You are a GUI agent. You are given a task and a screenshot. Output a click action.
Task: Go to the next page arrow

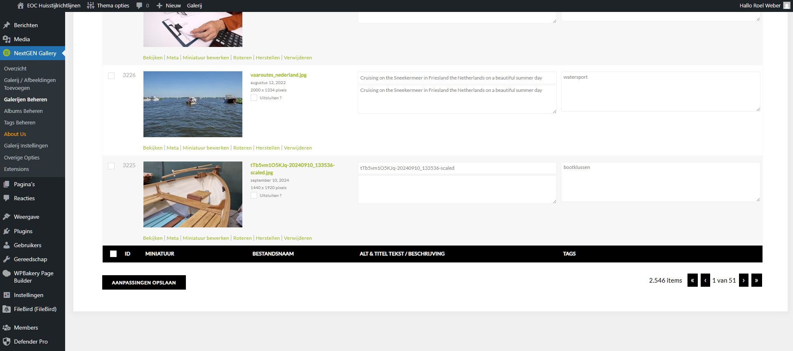click(744, 281)
